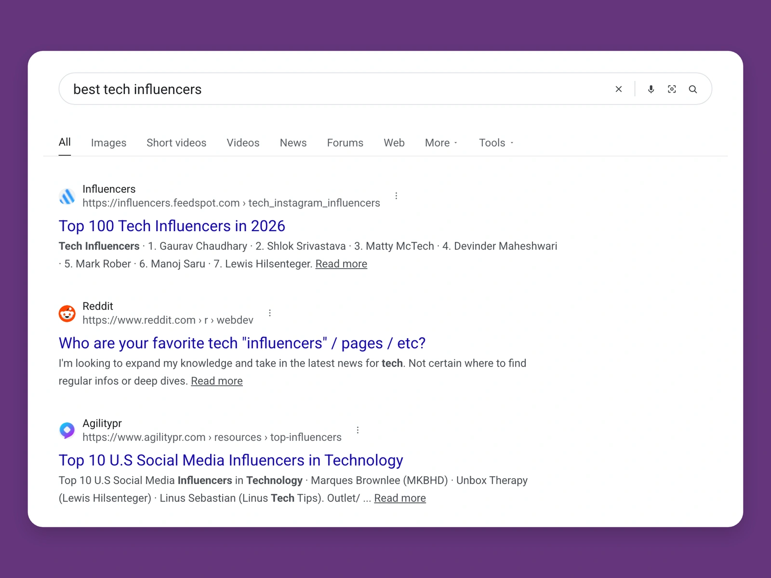Click the Reddit favicon icon
771x578 pixels.
[67, 313]
